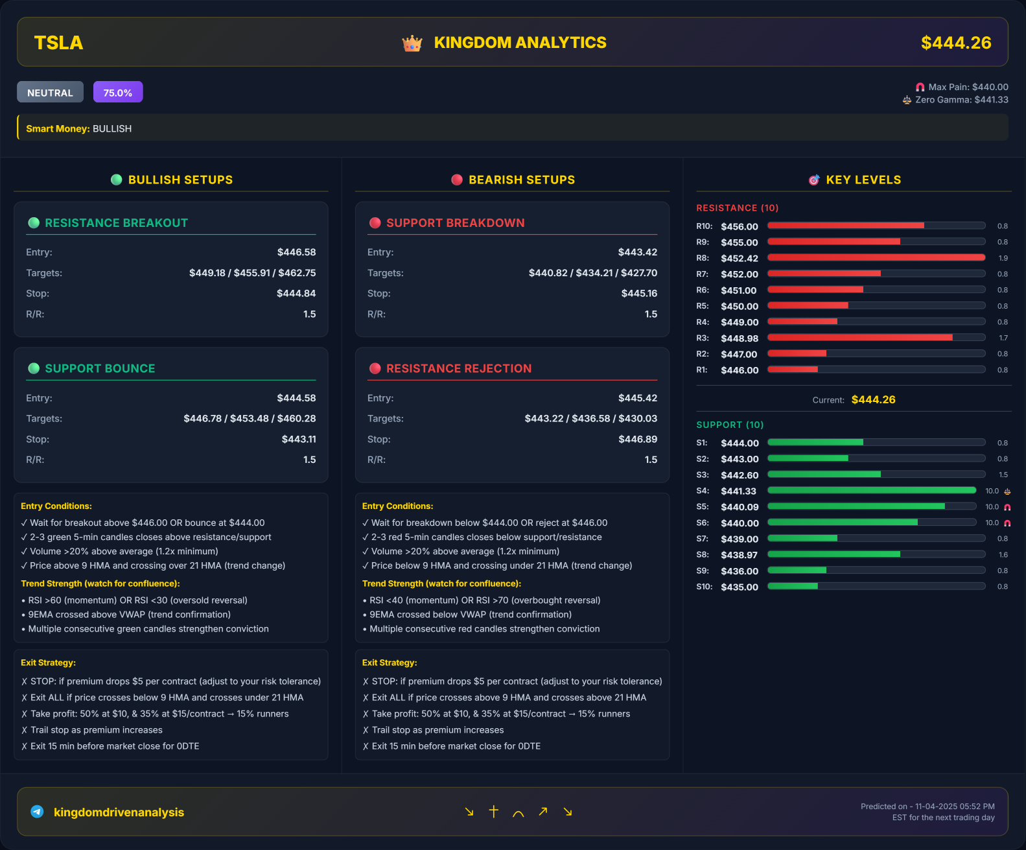Click the RESISTANCE (10) section label
Screen dimensions: 1026x850
(x=738, y=208)
